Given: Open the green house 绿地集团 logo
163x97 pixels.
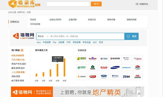Looking at the screenshot, I should coord(92,67).
